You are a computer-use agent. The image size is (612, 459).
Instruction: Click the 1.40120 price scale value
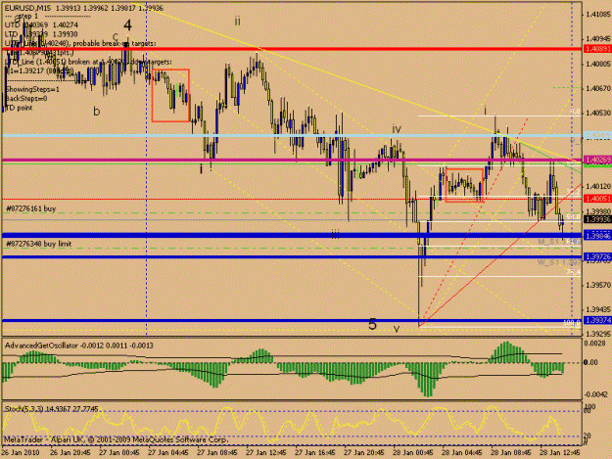click(598, 186)
